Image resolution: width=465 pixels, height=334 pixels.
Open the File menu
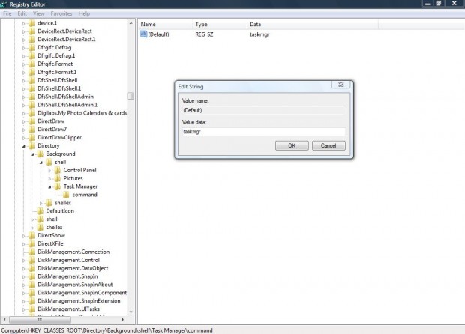(7, 13)
